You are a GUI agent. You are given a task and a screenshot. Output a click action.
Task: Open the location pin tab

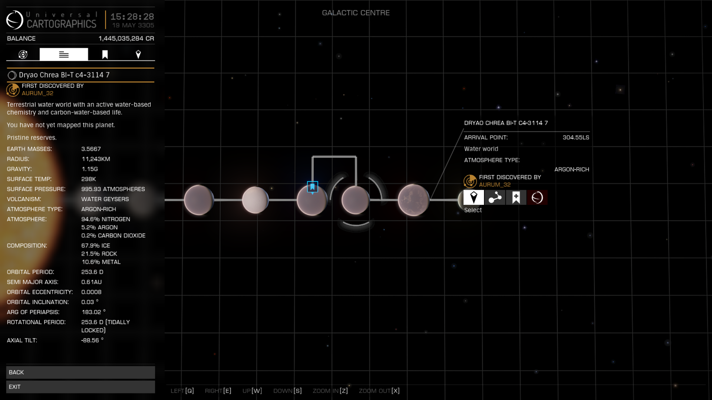[138, 54]
